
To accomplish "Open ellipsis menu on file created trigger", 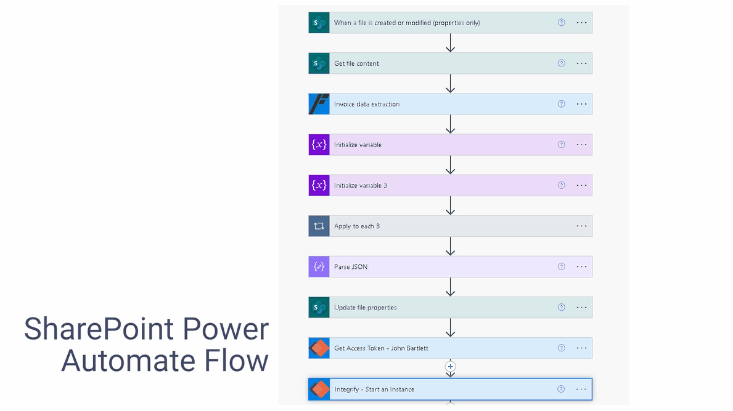I will (581, 22).
